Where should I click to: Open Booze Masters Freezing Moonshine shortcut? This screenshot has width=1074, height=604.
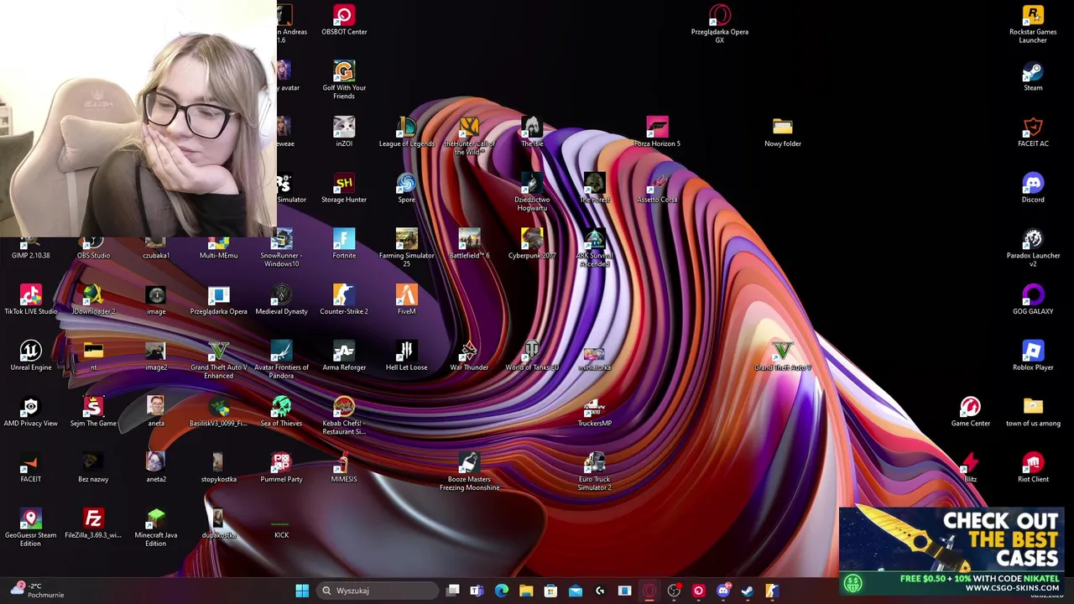(469, 471)
